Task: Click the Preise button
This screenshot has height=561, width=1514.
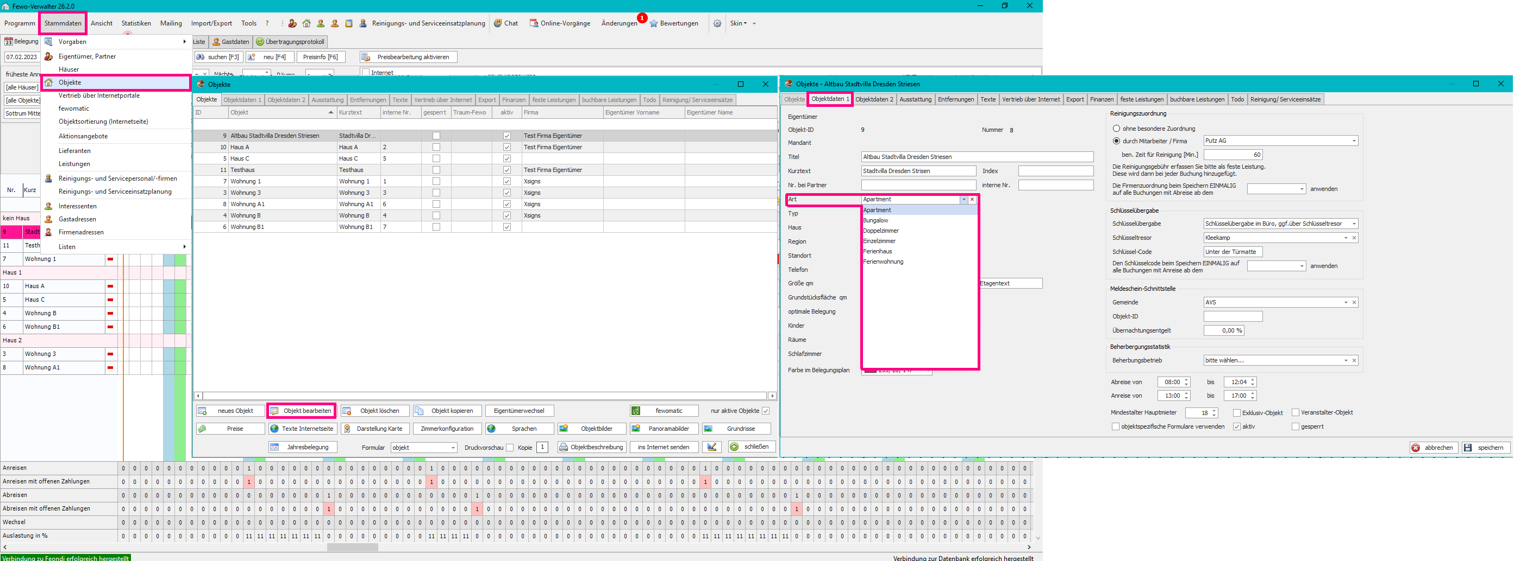Action: (230, 429)
